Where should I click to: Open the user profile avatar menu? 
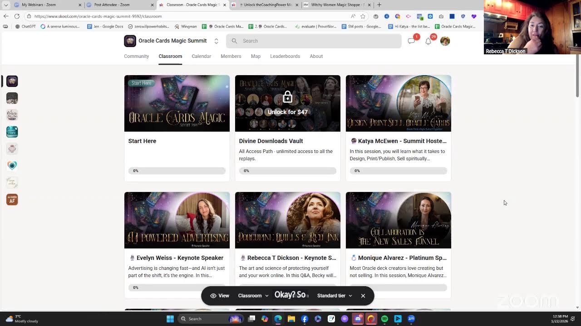click(445, 41)
